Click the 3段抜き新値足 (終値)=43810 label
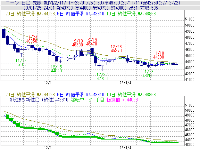The width and height of the screenshot is (200, 152). point(39,100)
